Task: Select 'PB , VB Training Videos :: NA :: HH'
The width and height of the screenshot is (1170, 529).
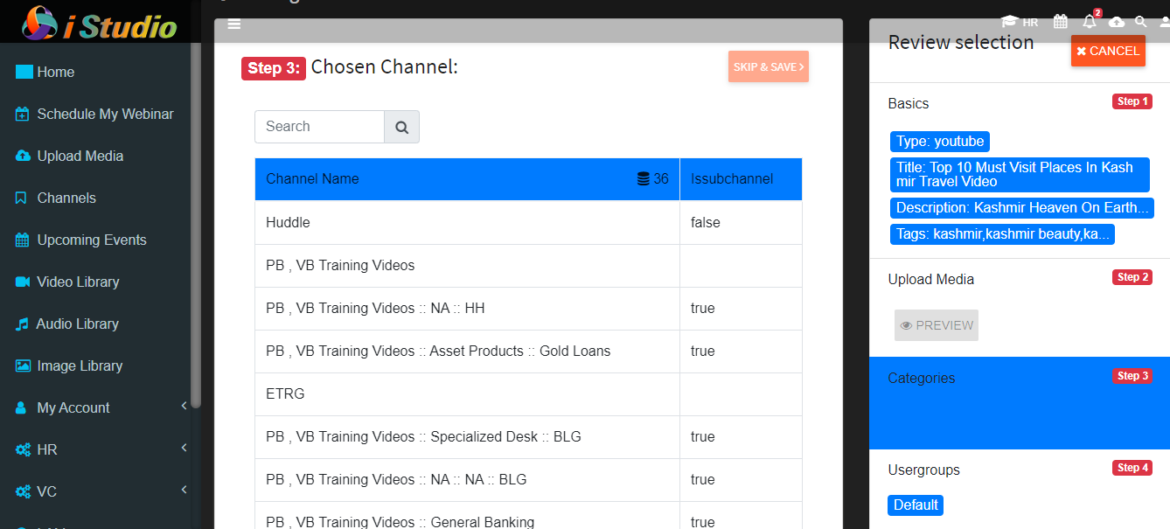Action: click(x=528, y=308)
